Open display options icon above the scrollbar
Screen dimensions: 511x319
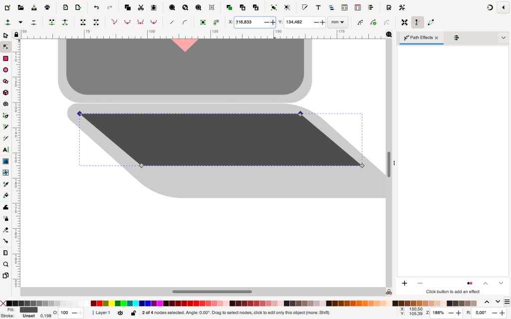(389, 34)
